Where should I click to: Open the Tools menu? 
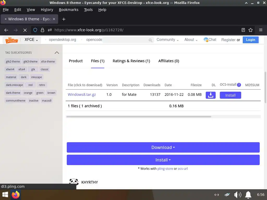(88, 10)
